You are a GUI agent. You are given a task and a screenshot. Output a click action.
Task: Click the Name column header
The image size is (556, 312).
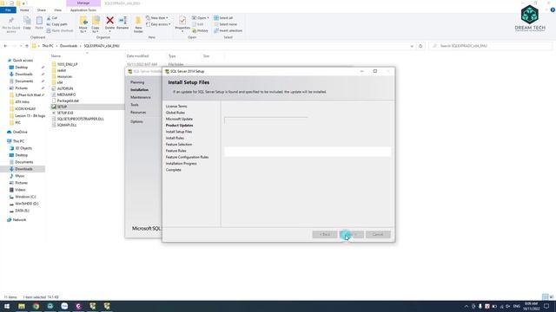tap(56, 55)
